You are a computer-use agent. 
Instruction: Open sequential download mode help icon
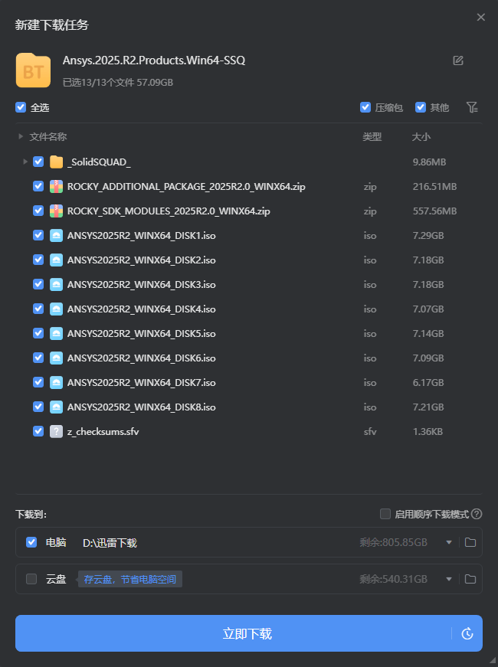tap(477, 514)
